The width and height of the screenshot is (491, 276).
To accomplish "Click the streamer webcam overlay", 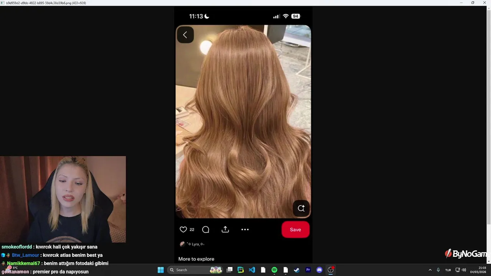I will (x=63, y=199).
